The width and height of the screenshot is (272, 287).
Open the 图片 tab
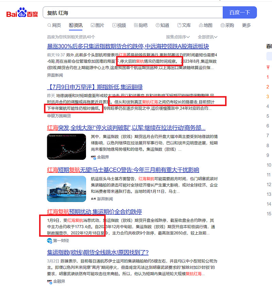(97, 25)
